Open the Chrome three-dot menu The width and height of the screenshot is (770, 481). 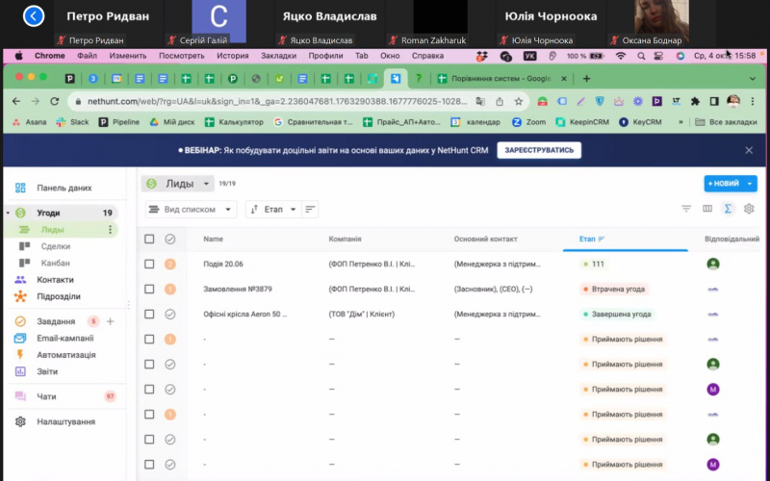[753, 102]
